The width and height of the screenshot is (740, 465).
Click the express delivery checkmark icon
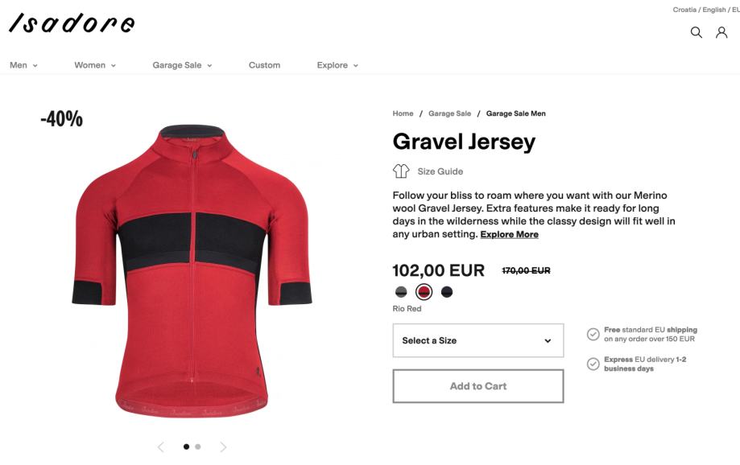click(593, 364)
